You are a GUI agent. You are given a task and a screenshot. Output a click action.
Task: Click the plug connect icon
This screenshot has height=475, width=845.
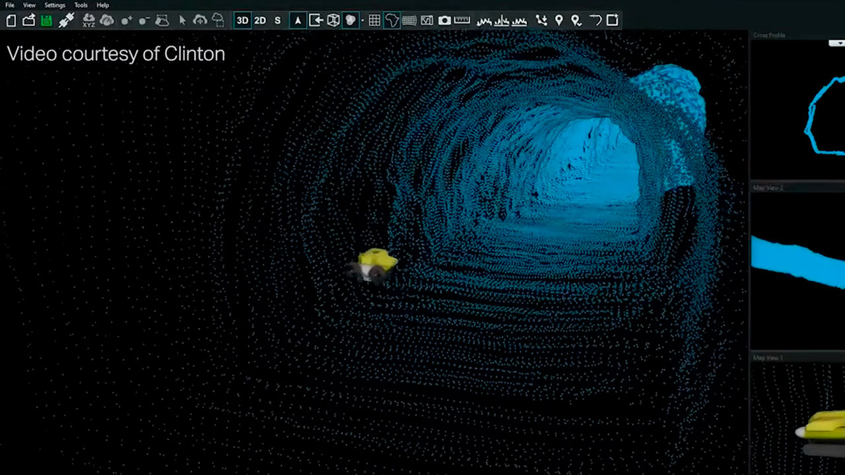pos(66,20)
